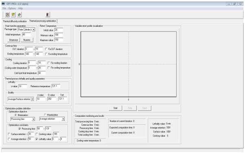Click Lethality value lower bound field
Image resolution: width=245 pixels, height=154 pixels.
(55, 139)
